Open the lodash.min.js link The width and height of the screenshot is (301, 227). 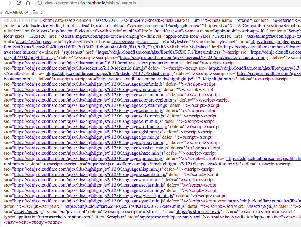point(109,74)
